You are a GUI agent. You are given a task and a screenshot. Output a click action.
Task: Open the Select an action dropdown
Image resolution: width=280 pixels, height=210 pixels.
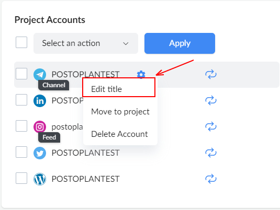point(86,43)
